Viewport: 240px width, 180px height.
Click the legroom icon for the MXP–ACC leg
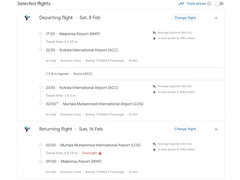coord(154,33)
